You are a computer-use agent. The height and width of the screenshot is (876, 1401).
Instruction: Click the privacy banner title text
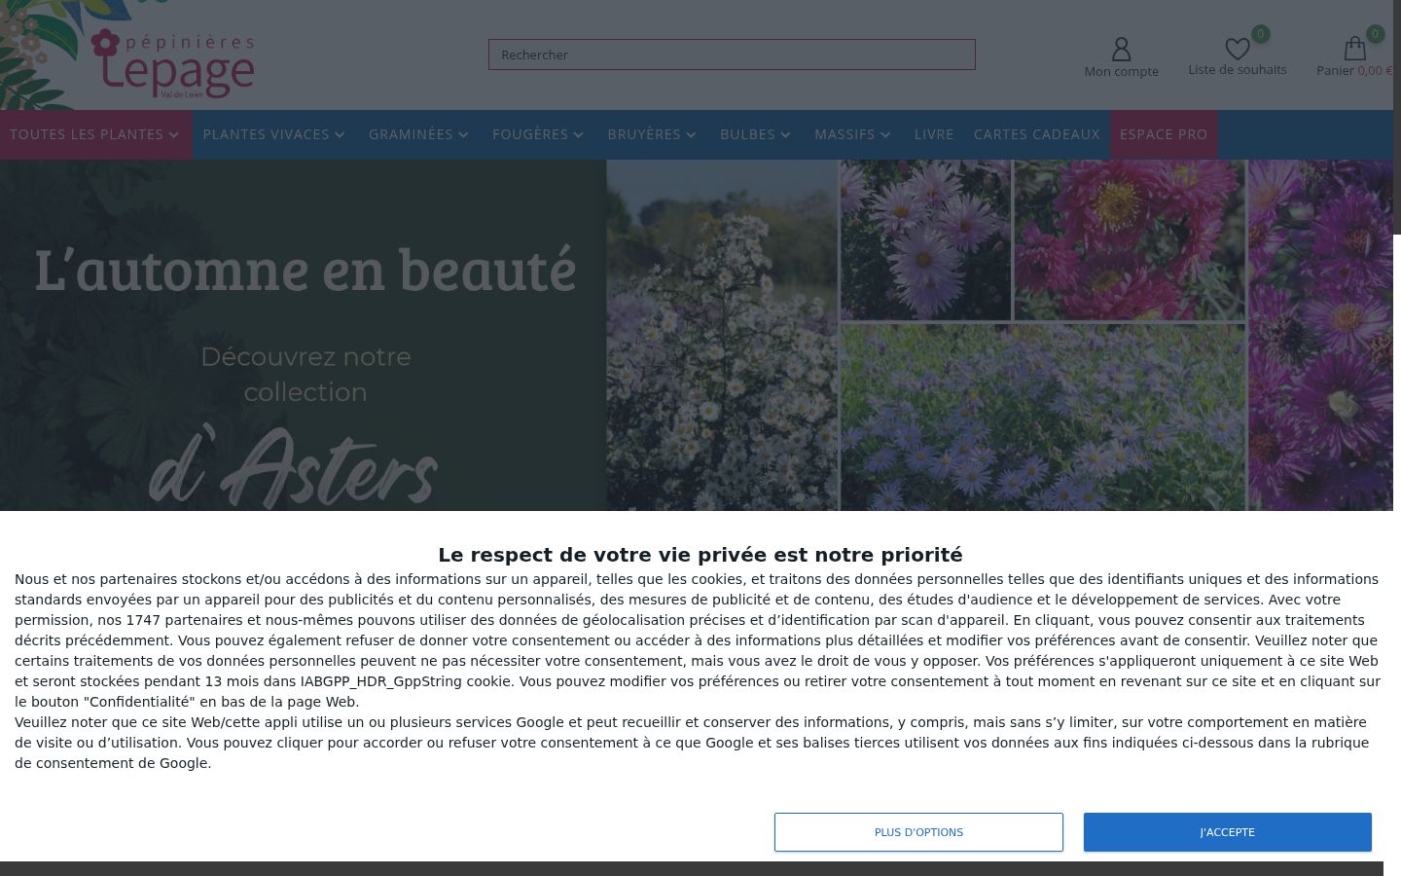pos(700,555)
